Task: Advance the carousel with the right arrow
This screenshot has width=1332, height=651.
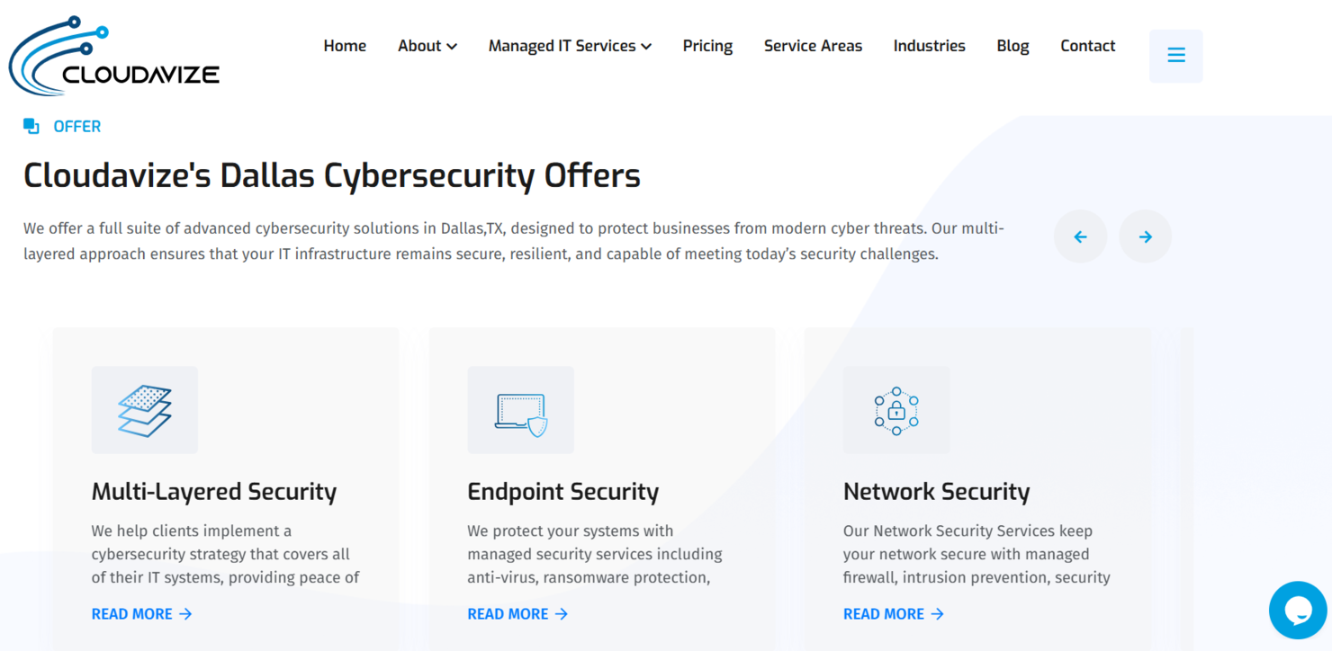Action: click(1145, 236)
